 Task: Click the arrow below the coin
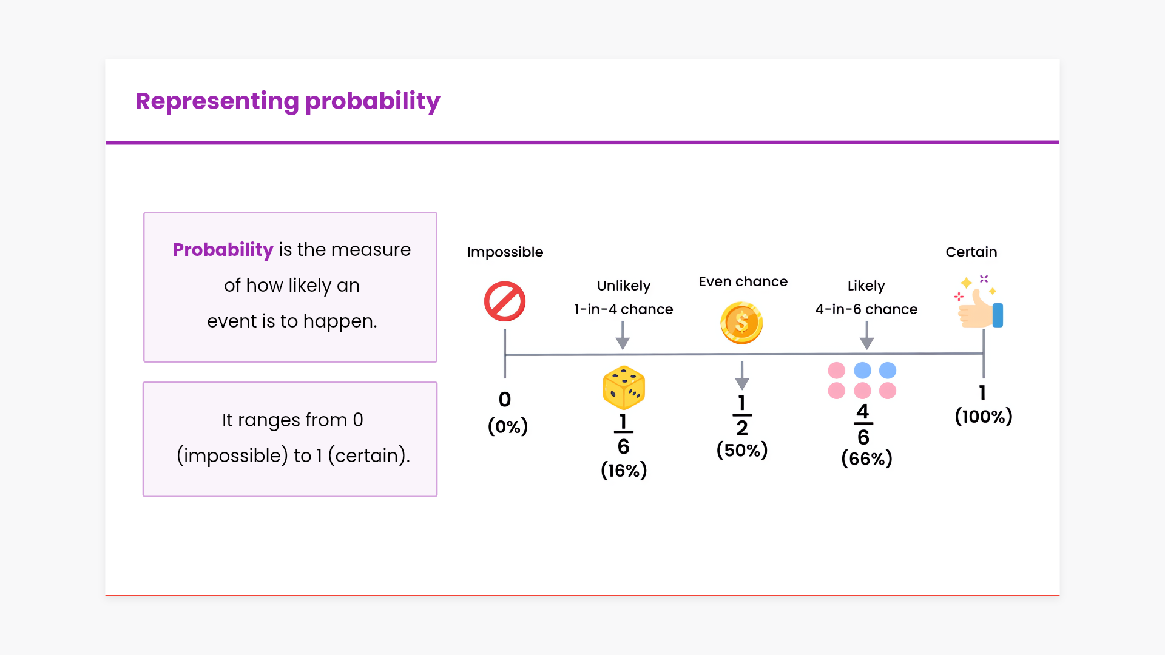(742, 375)
